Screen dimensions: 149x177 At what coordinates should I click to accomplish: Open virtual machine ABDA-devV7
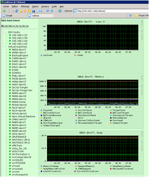[x=19, y=50]
